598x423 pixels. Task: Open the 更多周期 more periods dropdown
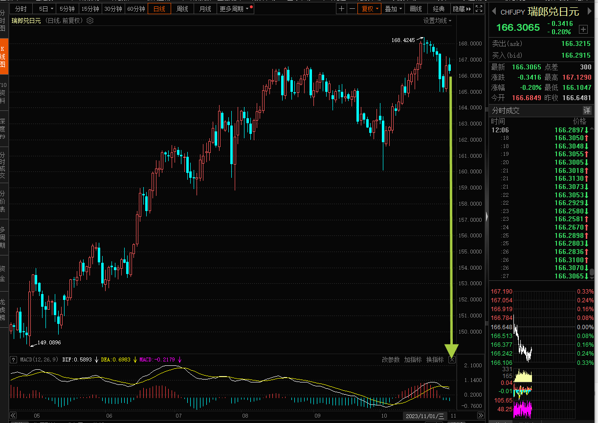pos(236,9)
